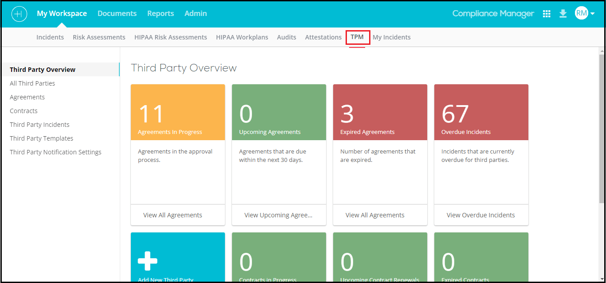Open Third Party Notification Settings

(55, 152)
